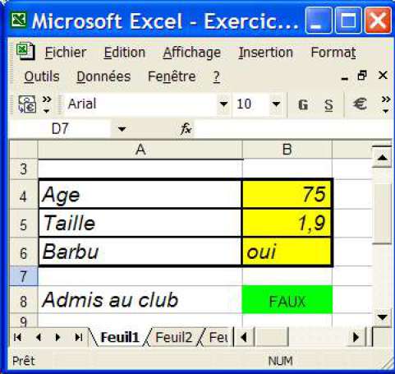Go to the last sheet tab arrow
The width and height of the screenshot is (395, 374).
(79, 337)
